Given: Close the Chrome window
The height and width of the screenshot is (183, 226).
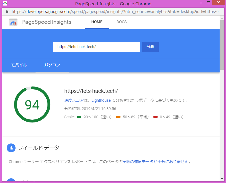Looking at the screenshot, I should (x=219, y=2).
